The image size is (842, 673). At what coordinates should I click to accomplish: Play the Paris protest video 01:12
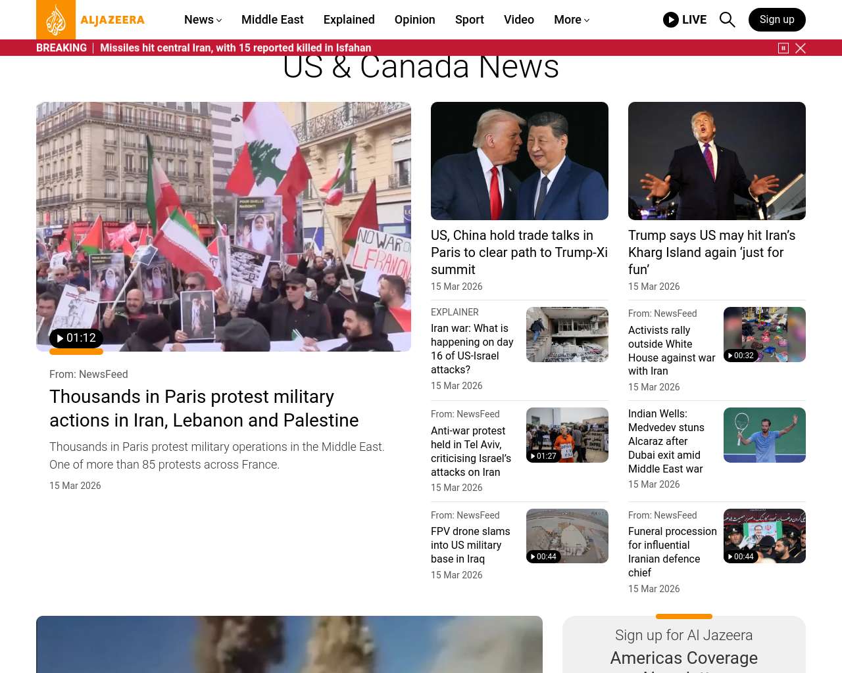pos(76,338)
